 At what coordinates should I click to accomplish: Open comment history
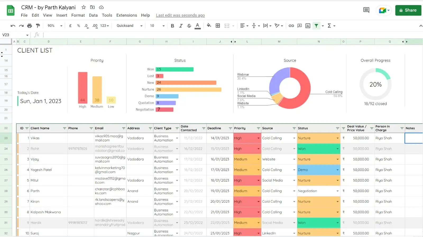tap(366, 10)
